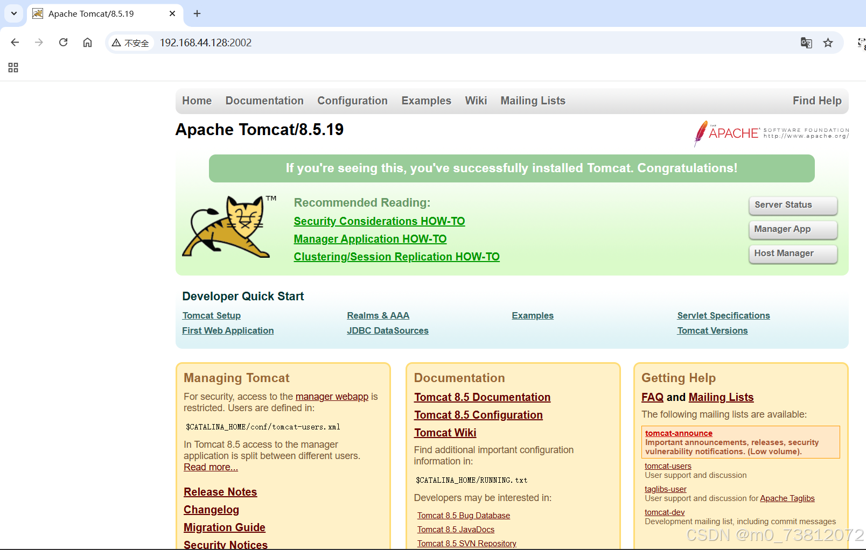The image size is (866, 550).
Task: Bookmark this page with the star icon
Action: click(x=828, y=43)
